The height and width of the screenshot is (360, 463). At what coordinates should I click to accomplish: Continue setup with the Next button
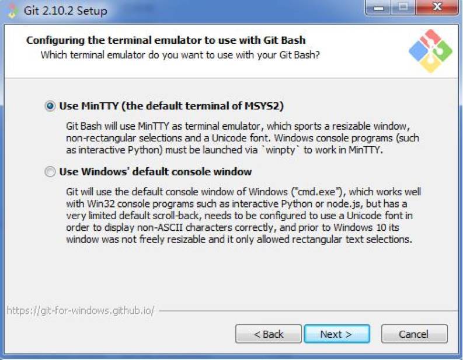[x=337, y=334]
